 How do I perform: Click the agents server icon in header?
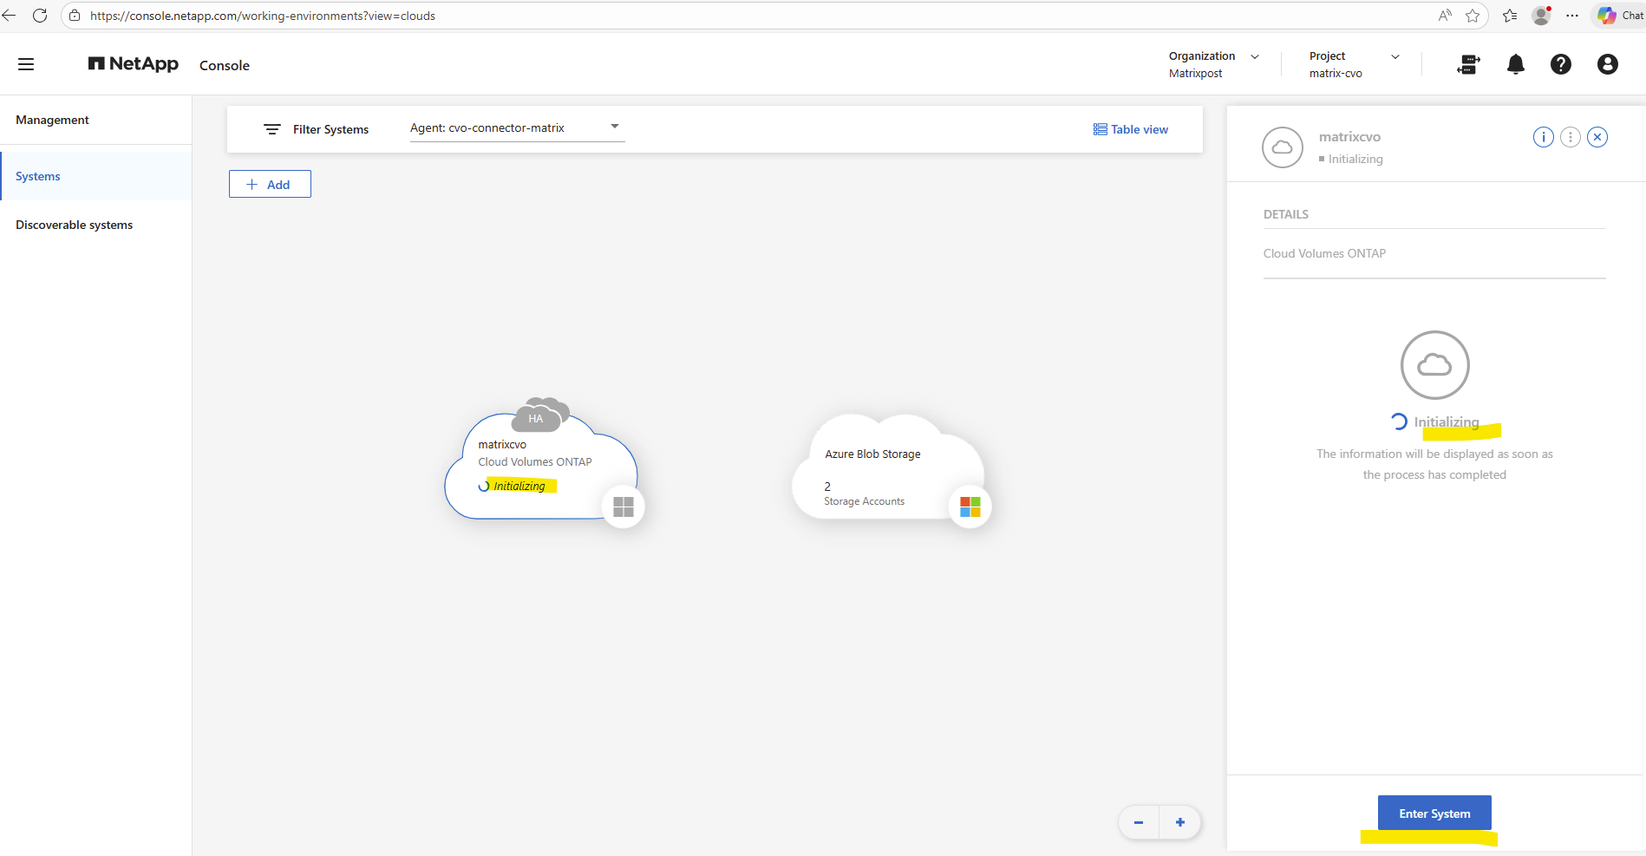pyautogui.click(x=1468, y=64)
